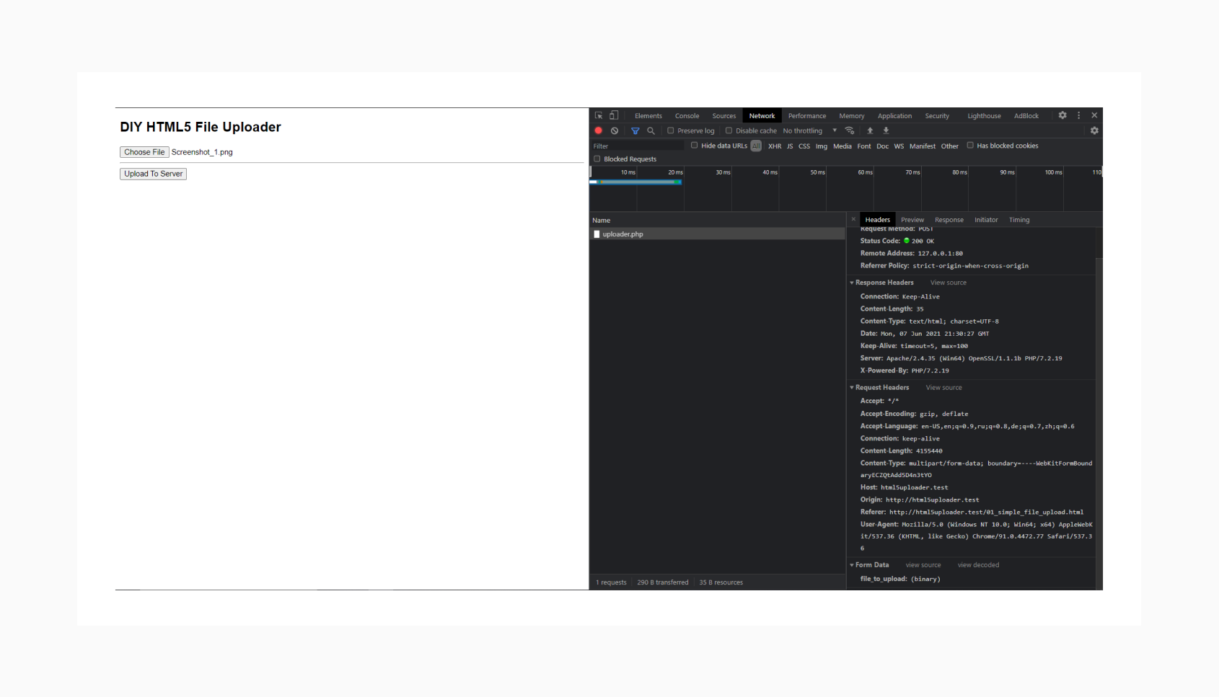The image size is (1219, 697).
Task: Select the Inspect element picker tool
Action: click(598, 115)
